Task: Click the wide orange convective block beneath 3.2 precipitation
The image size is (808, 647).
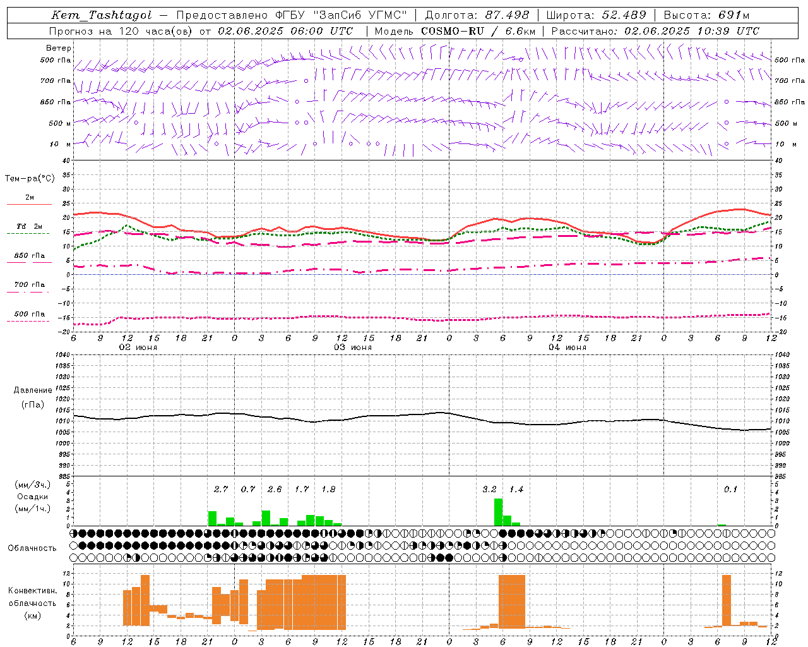Action: click(512, 601)
